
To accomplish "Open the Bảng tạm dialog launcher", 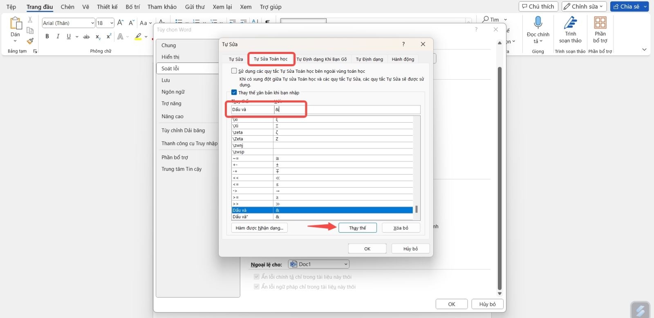I will (x=35, y=51).
